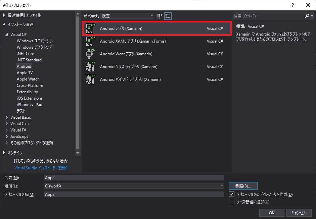This screenshot has width=316, height=219.
Task: Click the Android XAML アプリ template icon
Action: tap(90, 41)
